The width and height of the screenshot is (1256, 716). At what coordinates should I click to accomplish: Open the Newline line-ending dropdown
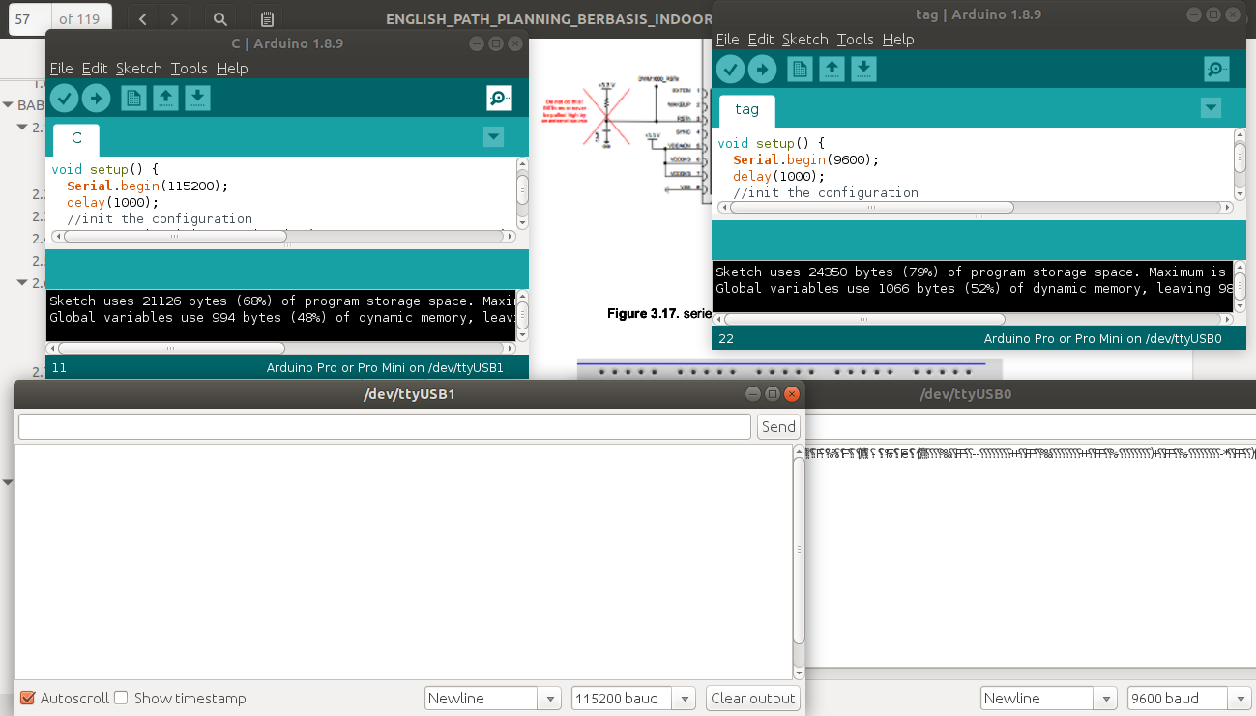(549, 698)
